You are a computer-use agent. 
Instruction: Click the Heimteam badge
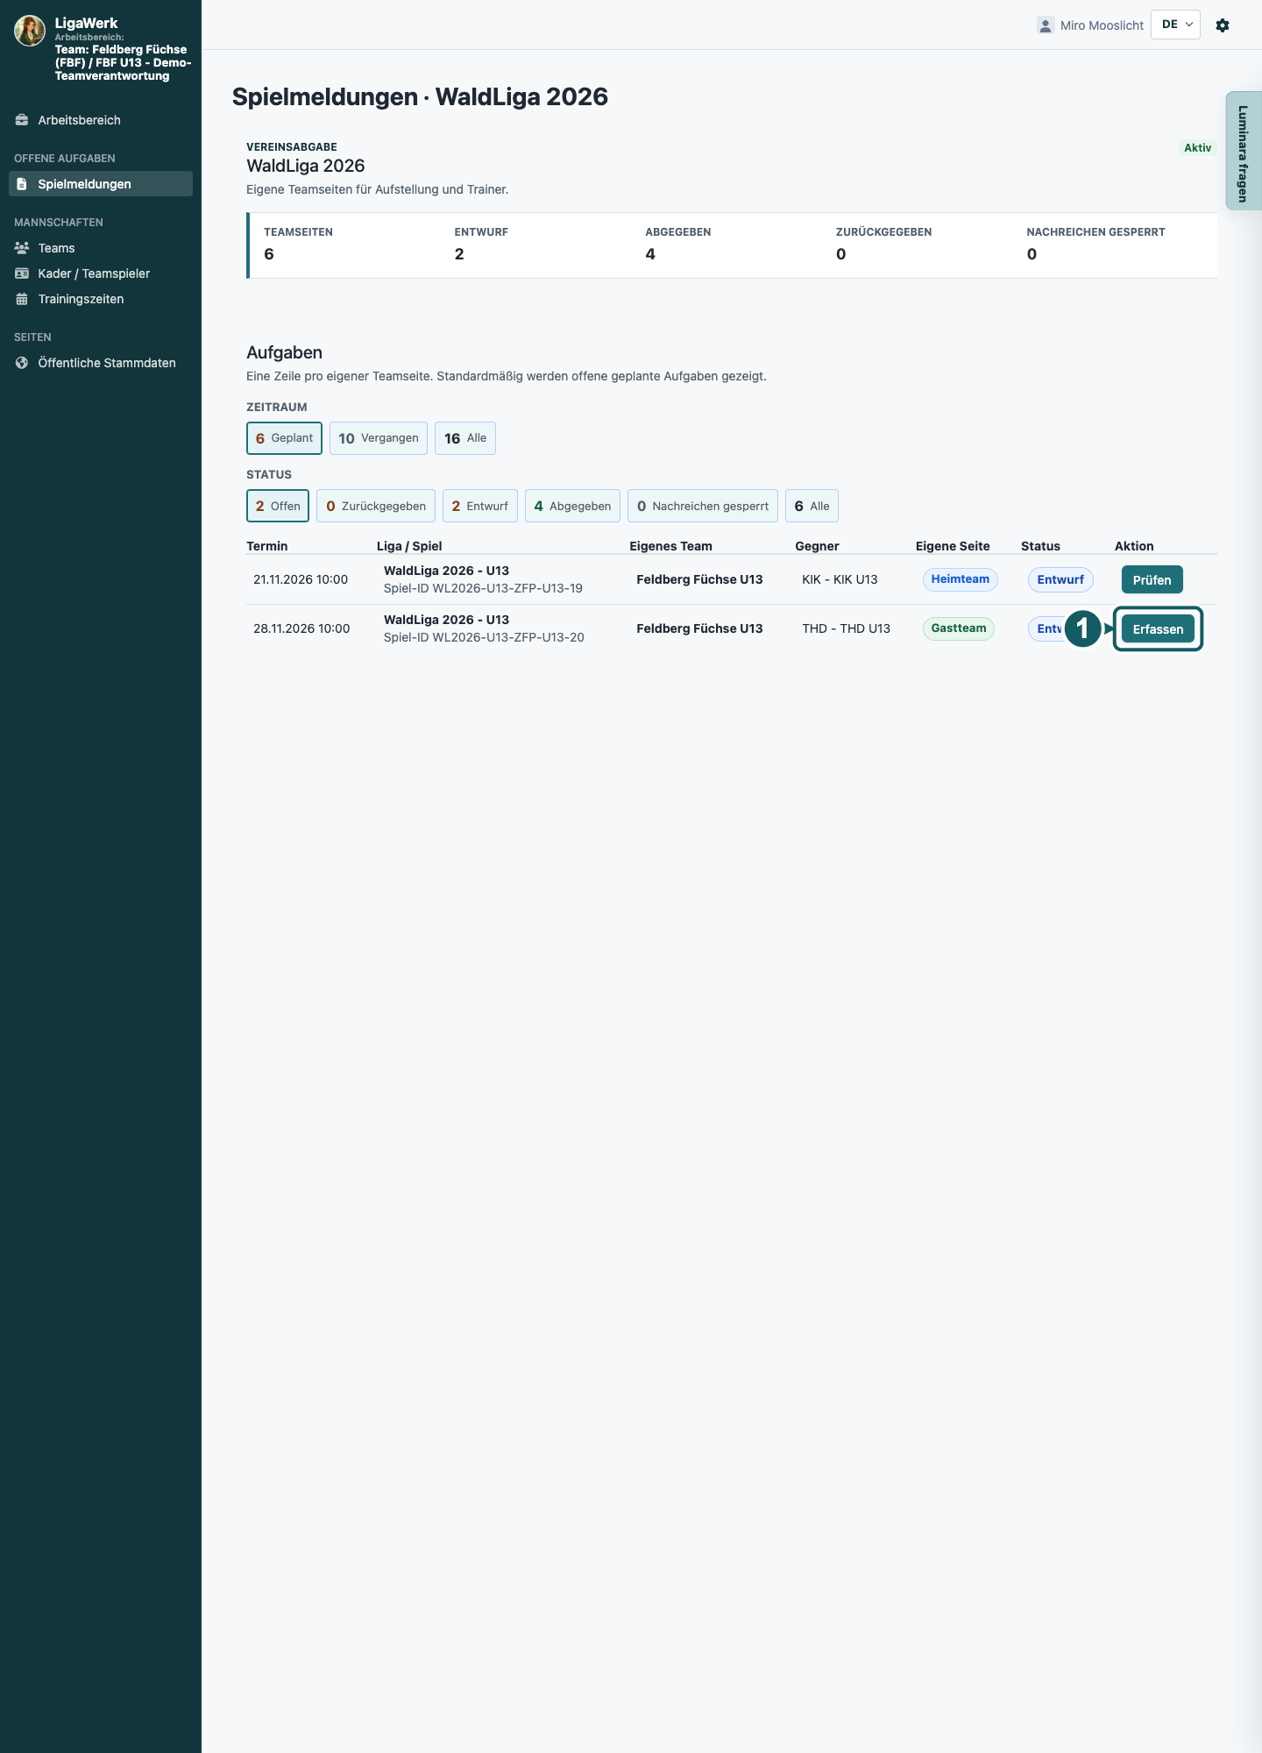960,579
